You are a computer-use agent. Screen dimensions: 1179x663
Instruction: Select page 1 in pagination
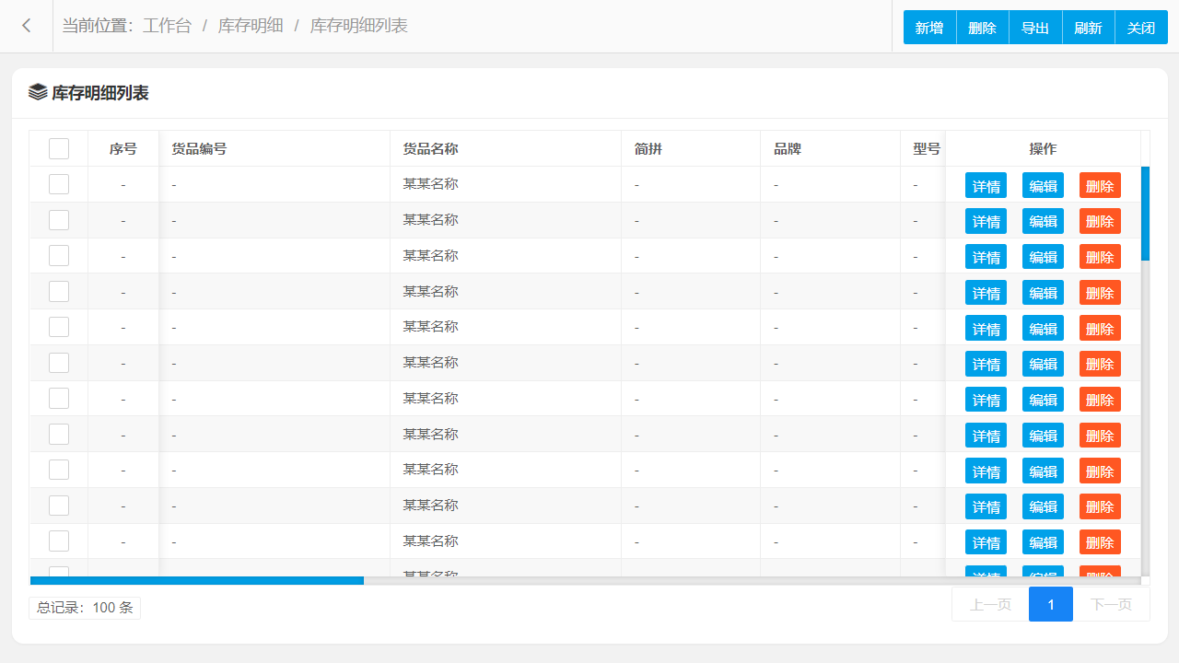(x=1051, y=604)
